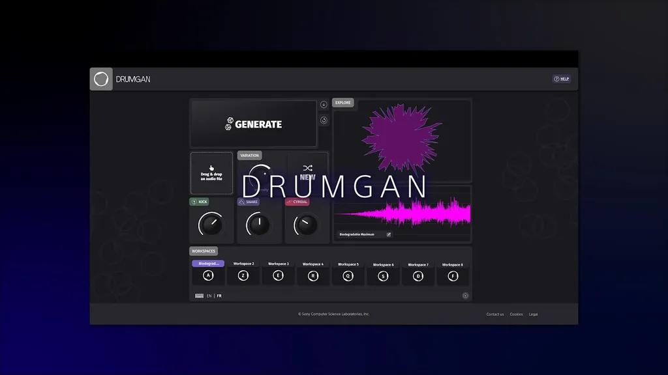Click the circular reset icon below download

tap(324, 120)
